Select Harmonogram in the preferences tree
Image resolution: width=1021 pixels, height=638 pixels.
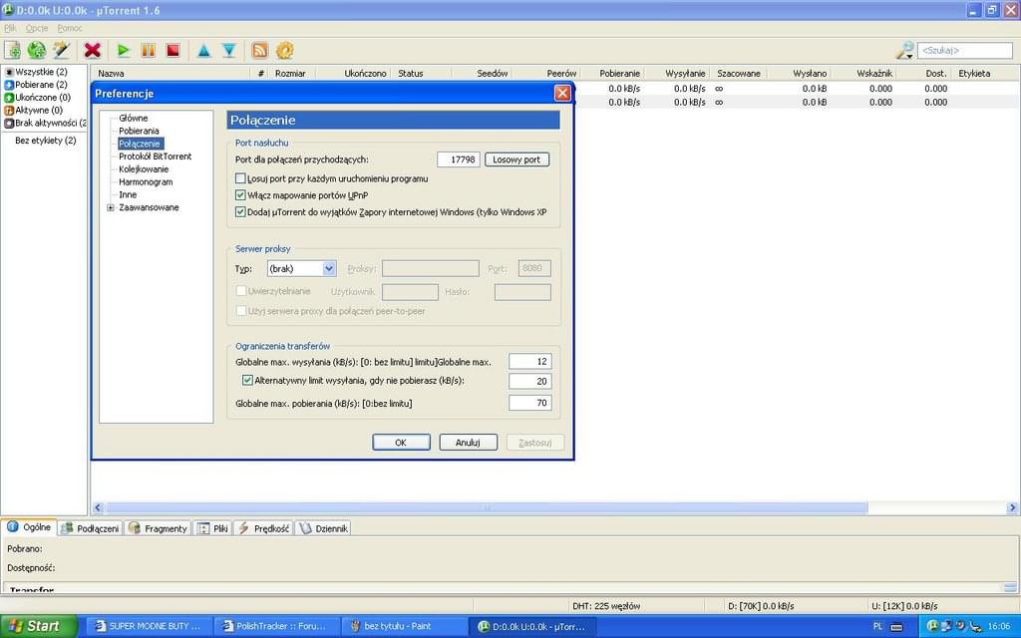click(x=146, y=182)
